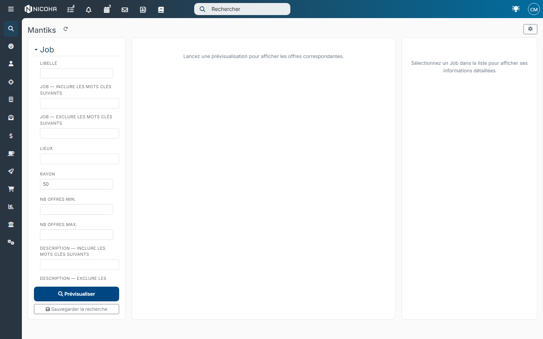The image size is (543, 339).
Task: Open the building sidebar icon
Action: click(x=11, y=99)
